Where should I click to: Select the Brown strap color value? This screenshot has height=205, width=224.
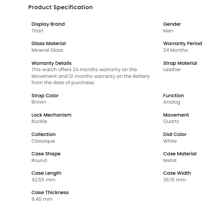(x=39, y=102)
